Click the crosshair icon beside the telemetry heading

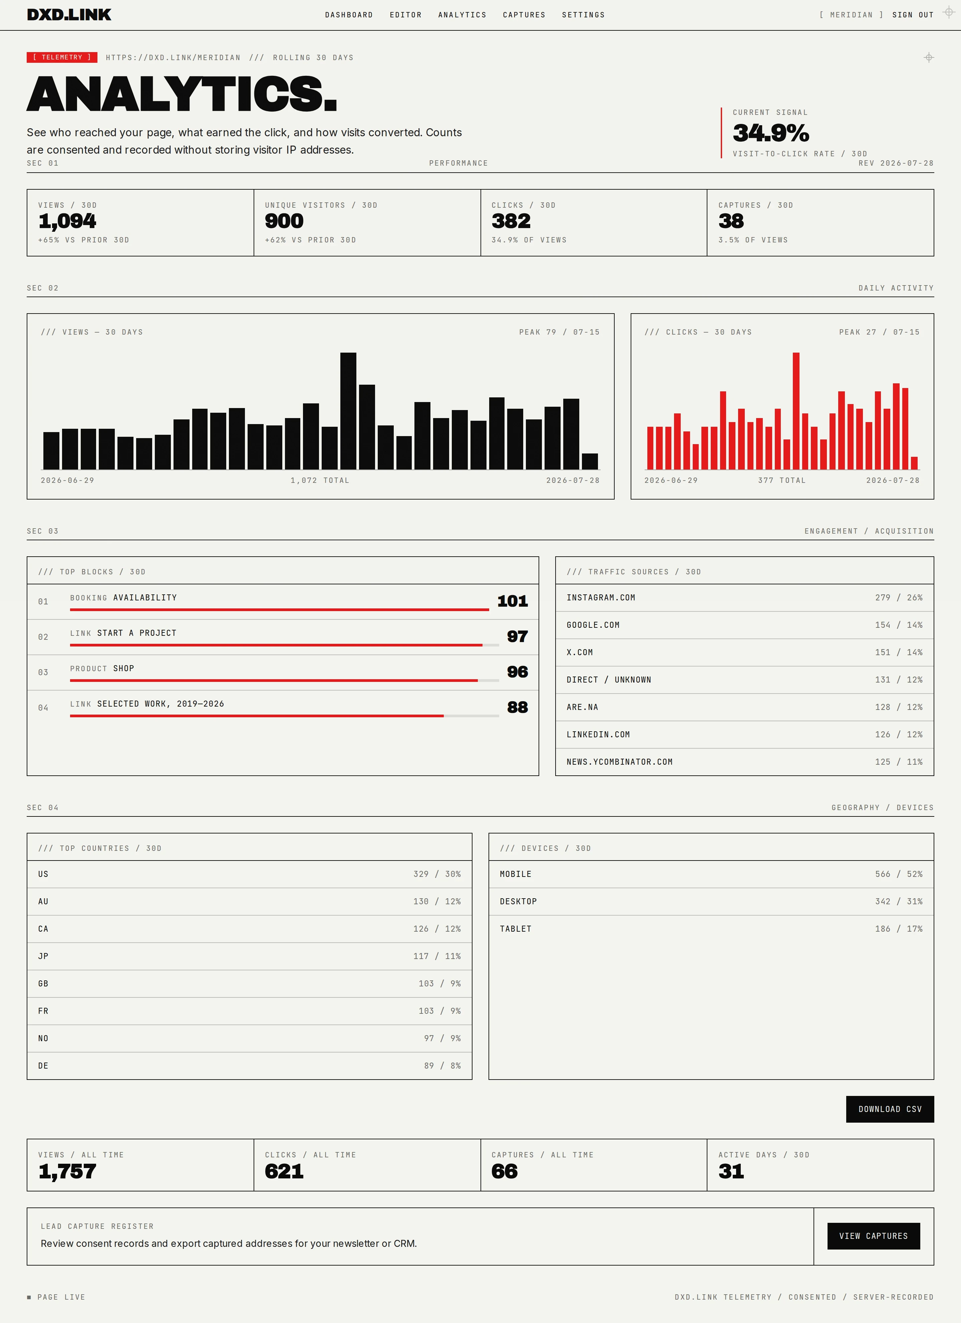click(x=929, y=57)
